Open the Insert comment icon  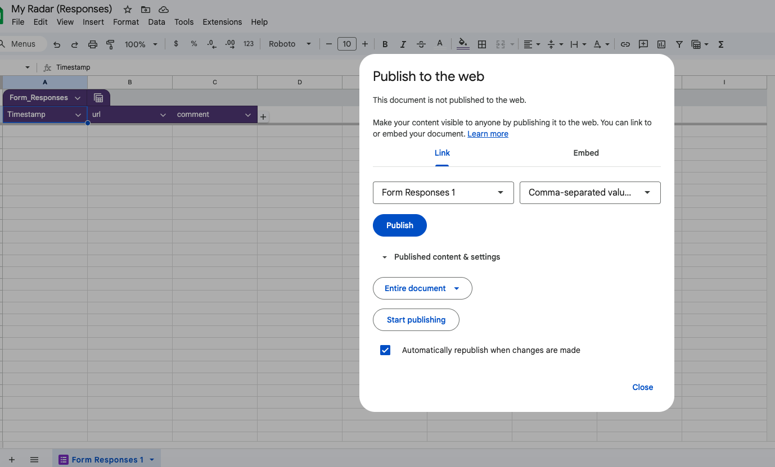[x=643, y=44]
